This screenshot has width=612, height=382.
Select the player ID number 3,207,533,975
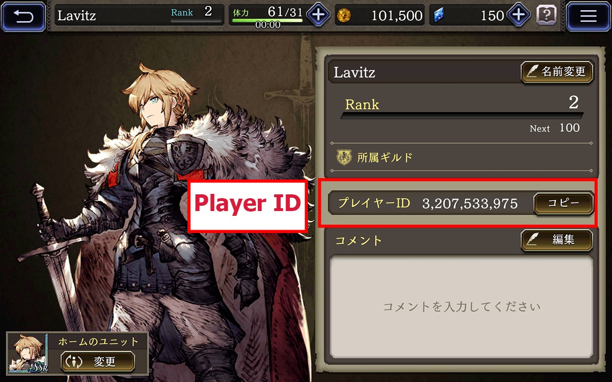tap(470, 204)
